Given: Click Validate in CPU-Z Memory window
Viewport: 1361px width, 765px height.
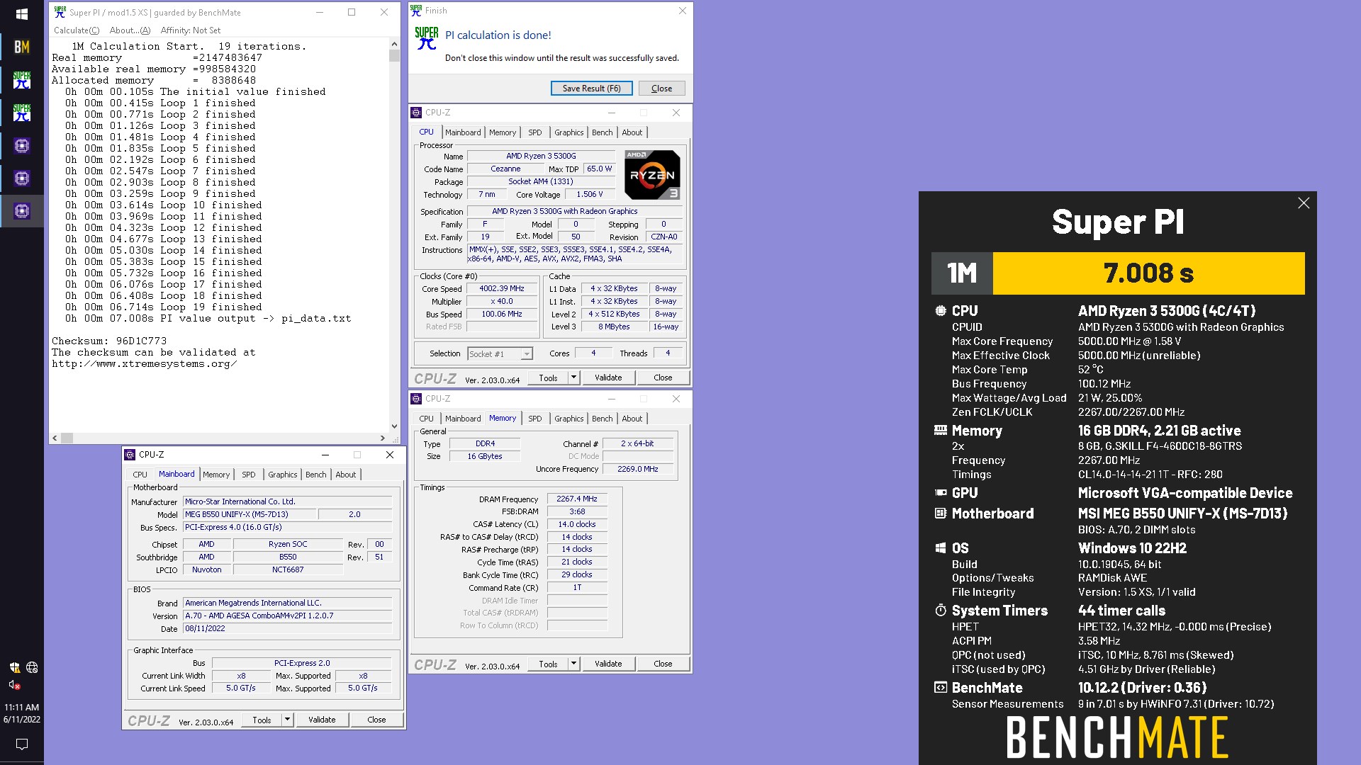Looking at the screenshot, I should pos(608,664).
